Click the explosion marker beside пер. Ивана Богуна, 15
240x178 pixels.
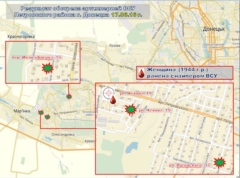click(x=48, y=68)
